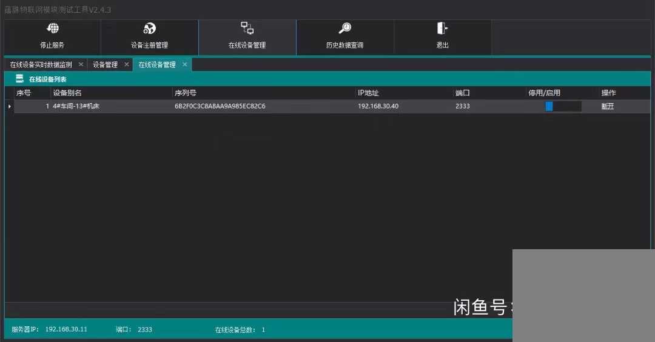Viewport: 655px width, 342px height.
Task: Select device alias 4#车间-13#机床 cell
Action: (x=76, y=106)
